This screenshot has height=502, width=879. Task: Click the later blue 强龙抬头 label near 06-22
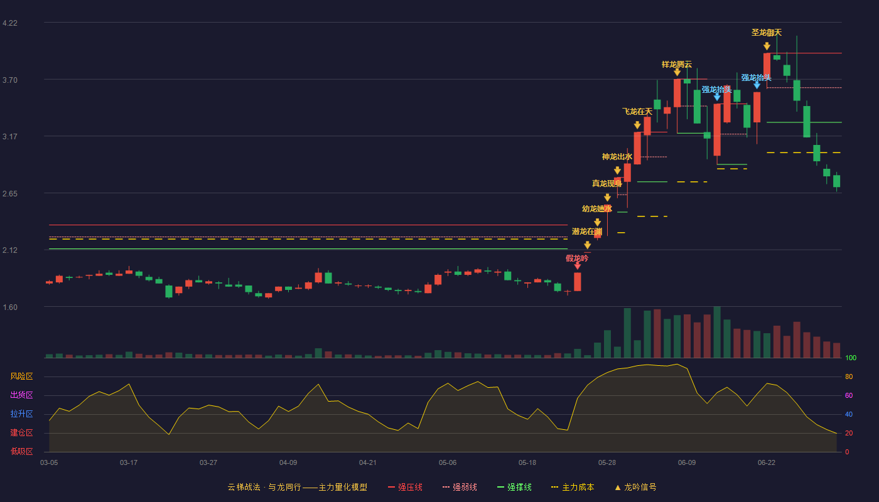756,78
